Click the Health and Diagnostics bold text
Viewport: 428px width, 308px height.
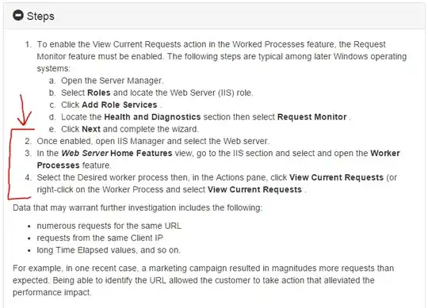[x=153, y=117]
